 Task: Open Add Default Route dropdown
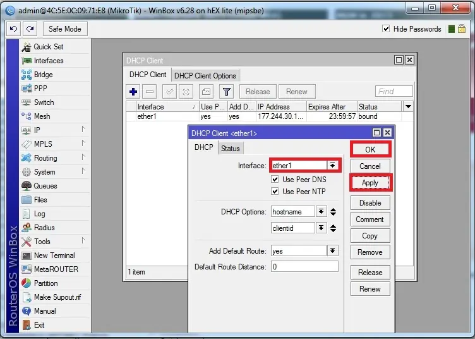[x=333, y=250]
